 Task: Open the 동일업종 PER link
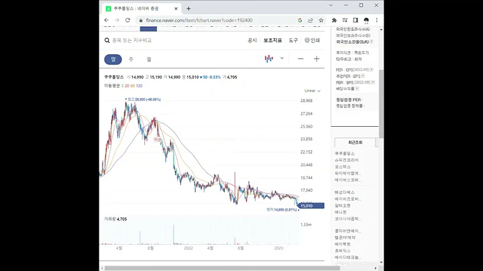coord(349,100)
